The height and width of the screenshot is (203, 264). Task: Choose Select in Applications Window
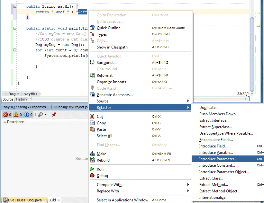tap(140, 200)
